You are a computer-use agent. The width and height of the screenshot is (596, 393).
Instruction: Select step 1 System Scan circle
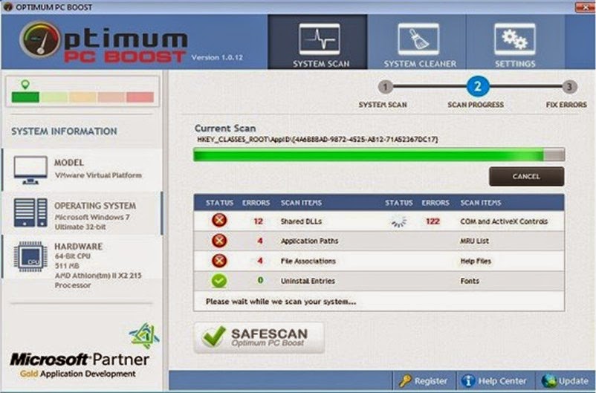[385, 87]
